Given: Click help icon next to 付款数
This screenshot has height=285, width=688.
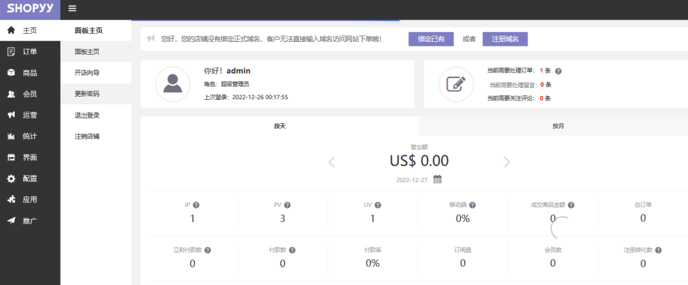Looking at the screenshot, I should [292, 250].
